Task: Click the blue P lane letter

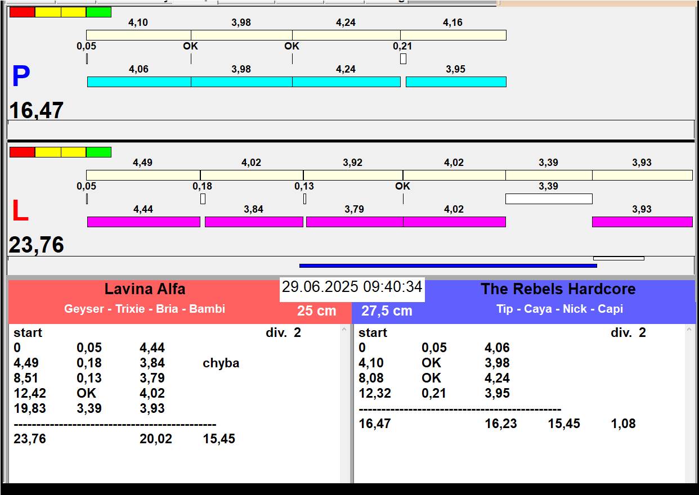Action: point(21,77)
